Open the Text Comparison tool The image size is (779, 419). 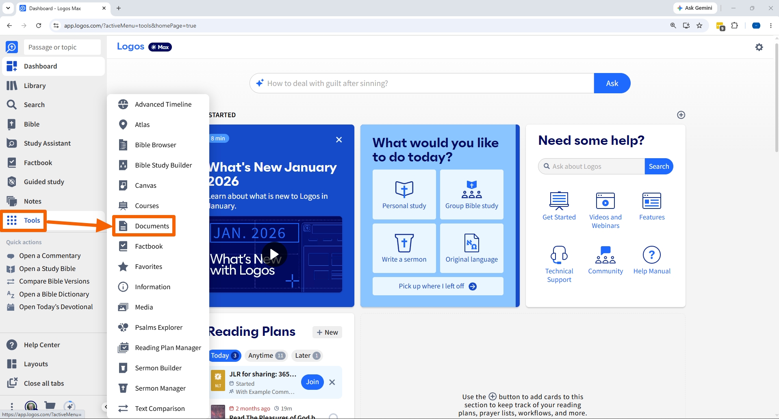click(x=158, y=408)
